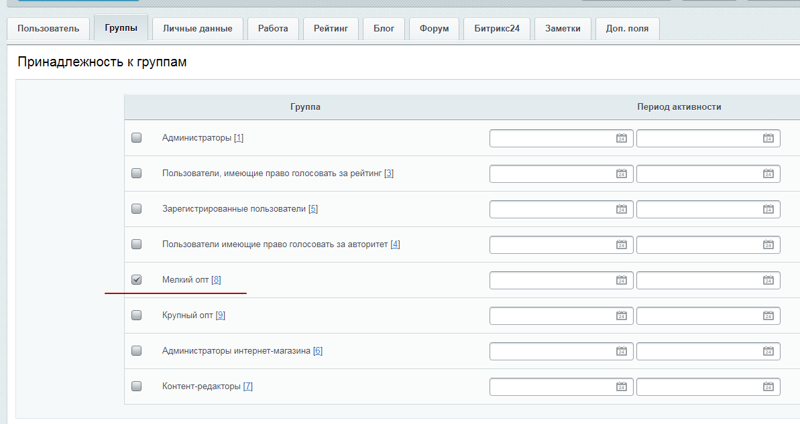Tick the Контент-редакторы checkbox

click(x=137, y=386)
